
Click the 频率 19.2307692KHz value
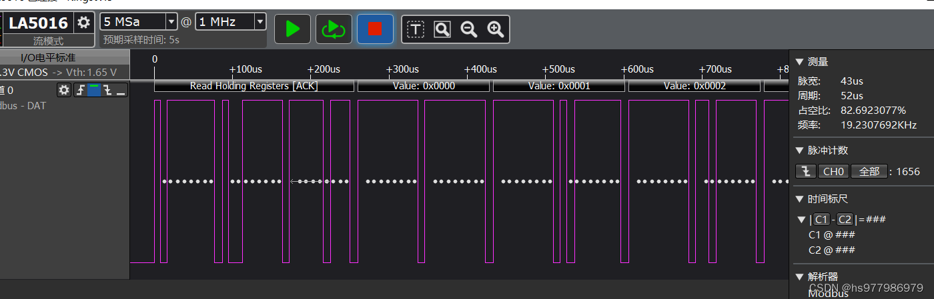(x=879, y=125)
